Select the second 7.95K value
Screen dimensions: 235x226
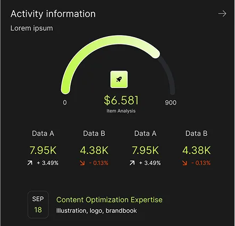point(145,150)
